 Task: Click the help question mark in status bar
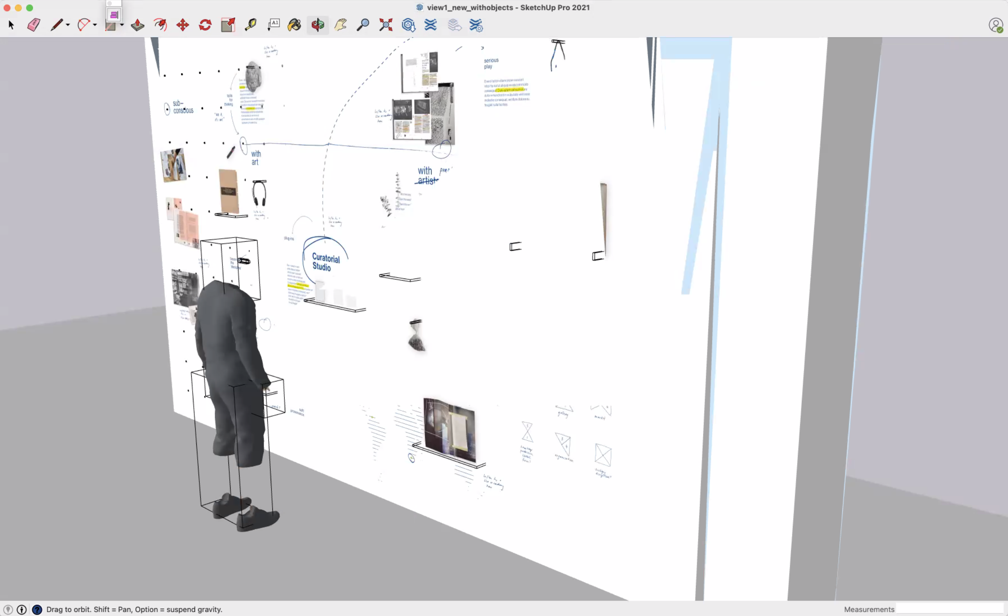click(x=38, y=610)
